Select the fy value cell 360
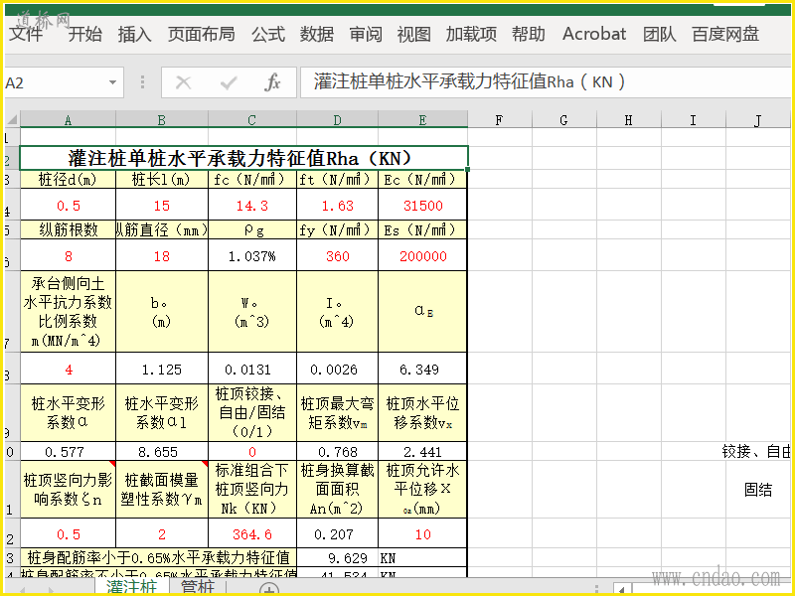 tap(337, 255)
